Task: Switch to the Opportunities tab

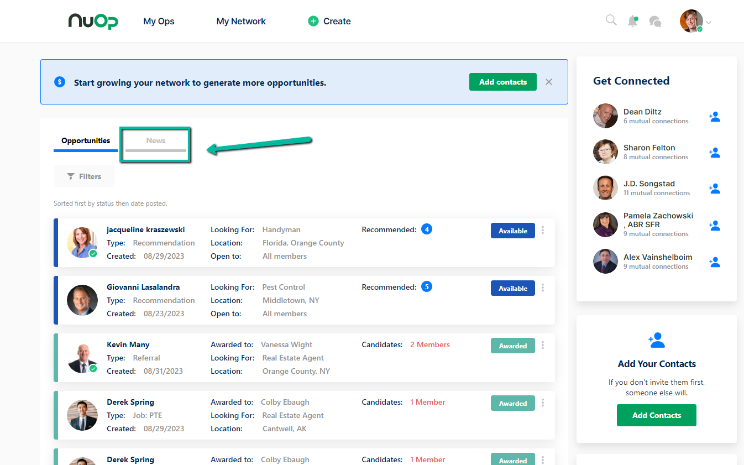Action: coord(86,141)
